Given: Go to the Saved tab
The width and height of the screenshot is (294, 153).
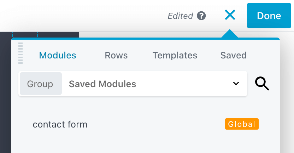Looking at the screenshot, I should point(233,55).
